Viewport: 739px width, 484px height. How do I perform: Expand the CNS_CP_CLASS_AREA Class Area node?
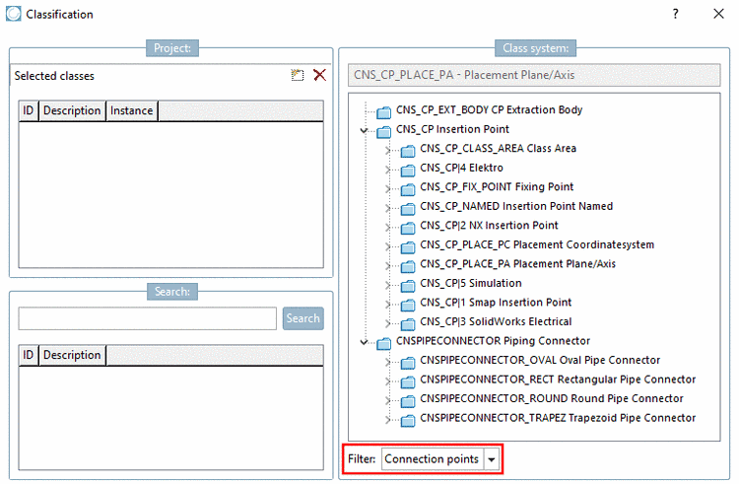(x=388, y=151)
